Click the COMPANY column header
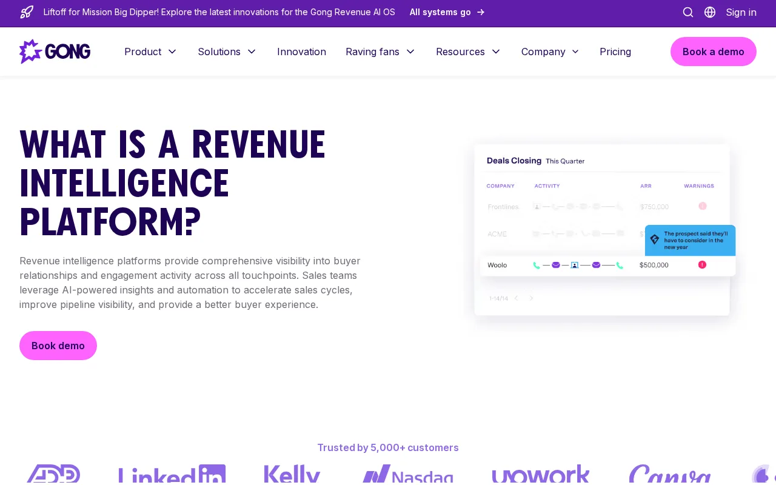 pos(501,186)
